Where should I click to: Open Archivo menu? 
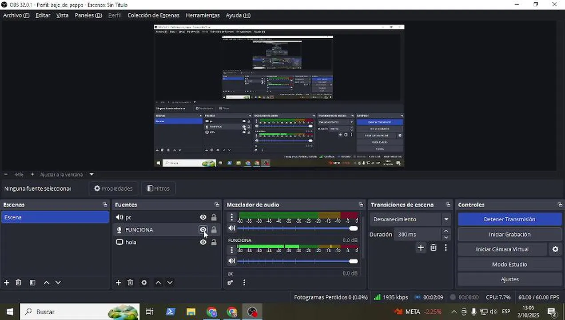pos(16,15)
